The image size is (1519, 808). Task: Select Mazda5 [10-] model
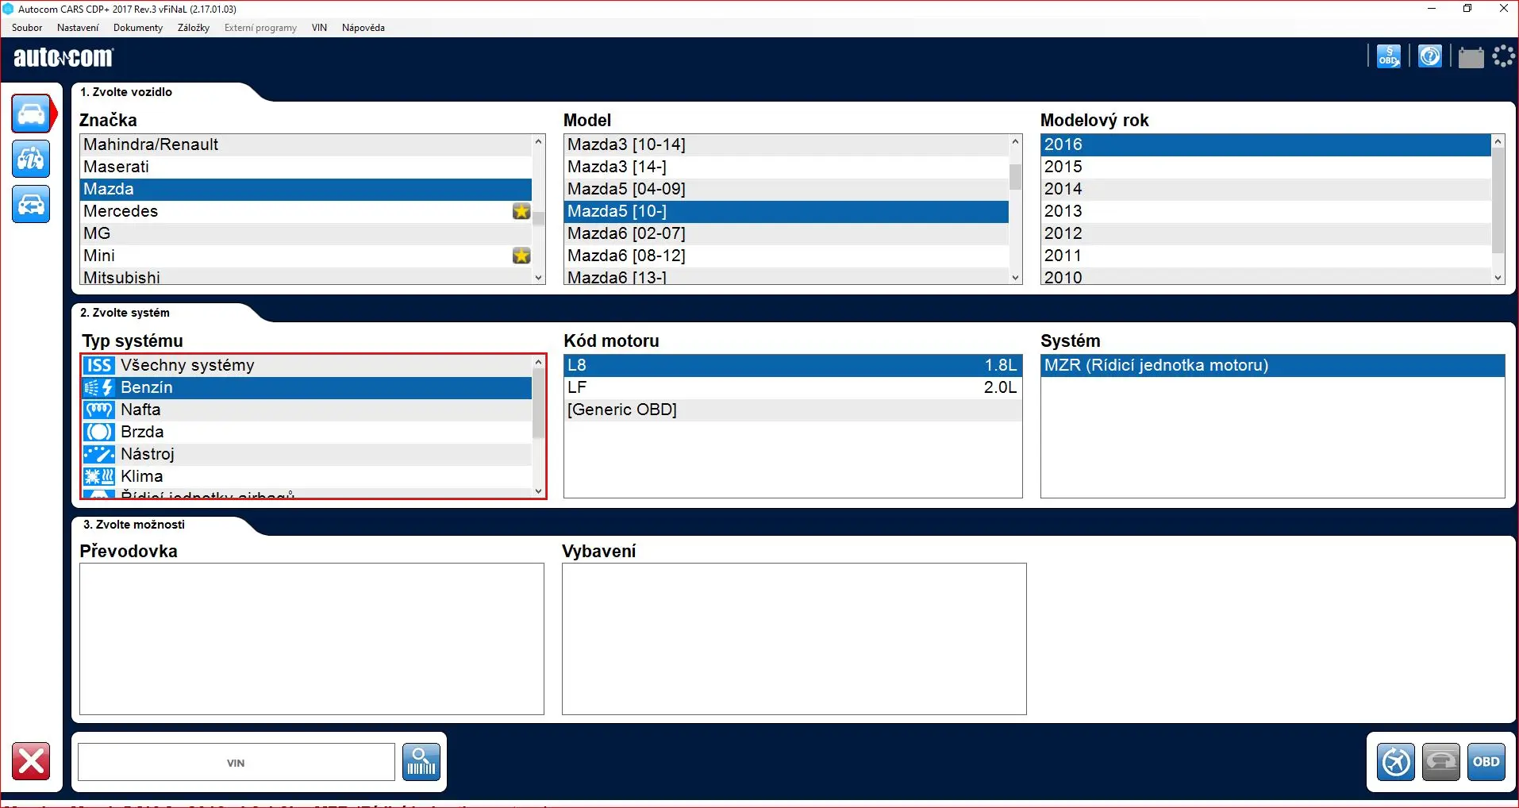click(x=786, y=211)
